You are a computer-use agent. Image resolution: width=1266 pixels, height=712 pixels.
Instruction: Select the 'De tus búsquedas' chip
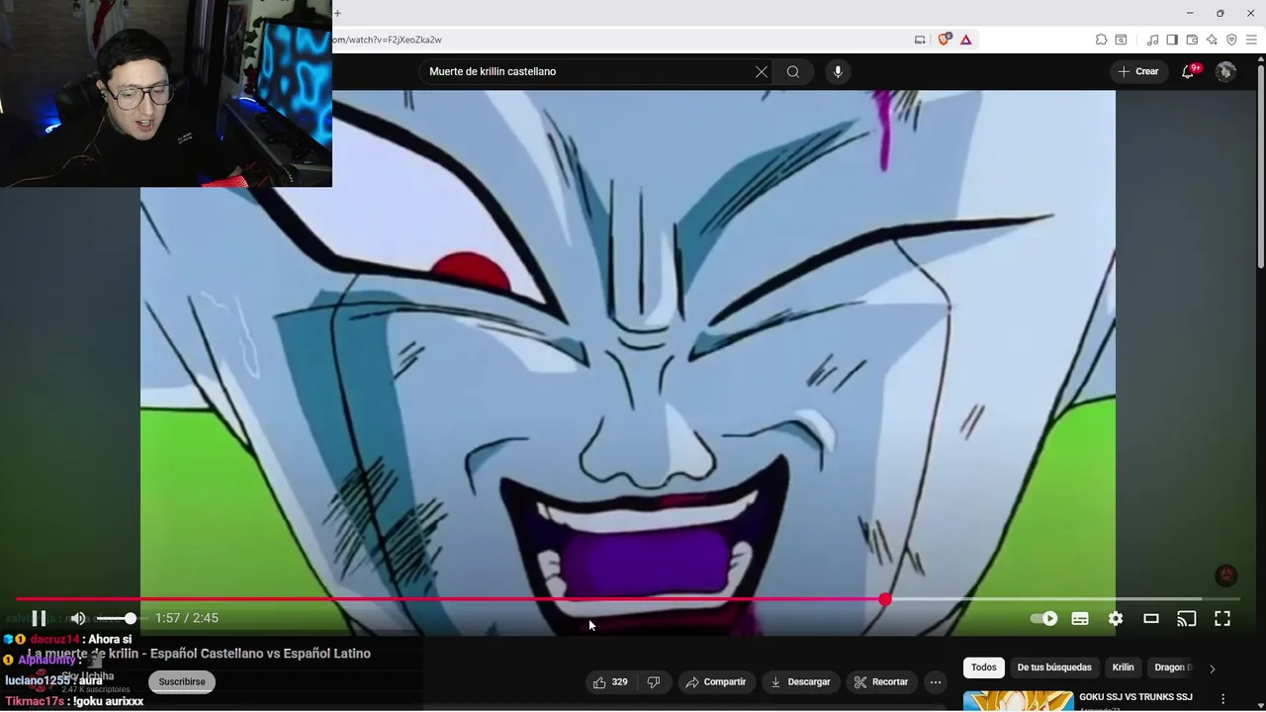coord(1054,667)
